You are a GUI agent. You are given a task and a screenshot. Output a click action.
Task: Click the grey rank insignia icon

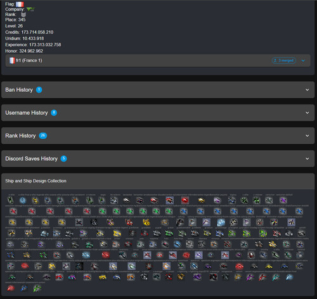click(23, 15)
